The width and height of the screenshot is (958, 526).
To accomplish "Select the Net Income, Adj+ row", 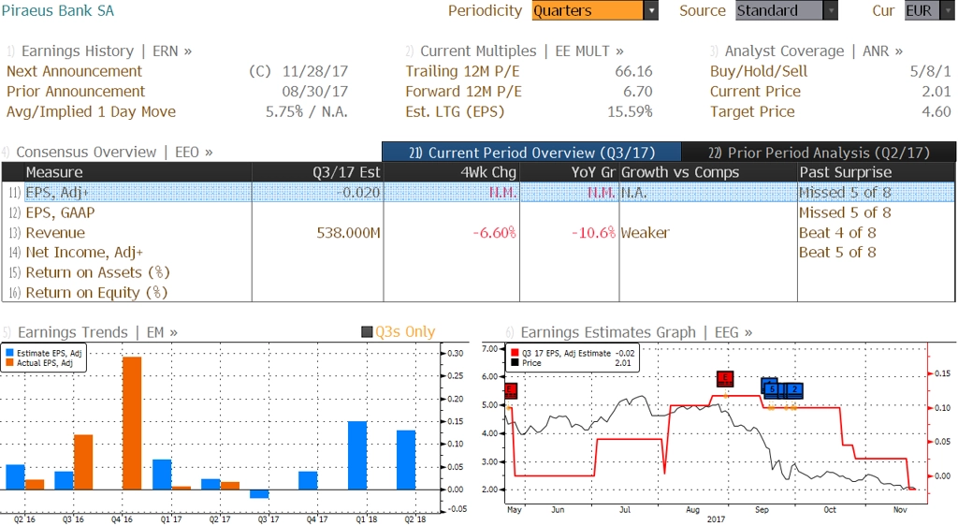I will 478,253.
